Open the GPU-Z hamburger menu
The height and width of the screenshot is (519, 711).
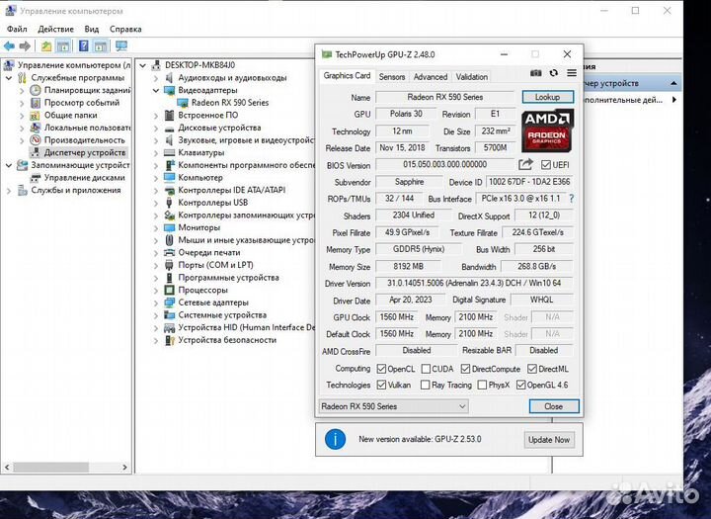click(x=572, y=73)
